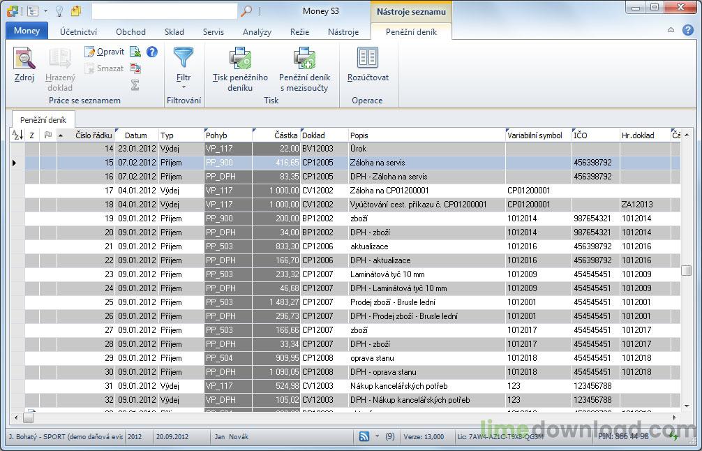
Task: Click the Zdroj magnifier icon
Action: coord(24,59)
